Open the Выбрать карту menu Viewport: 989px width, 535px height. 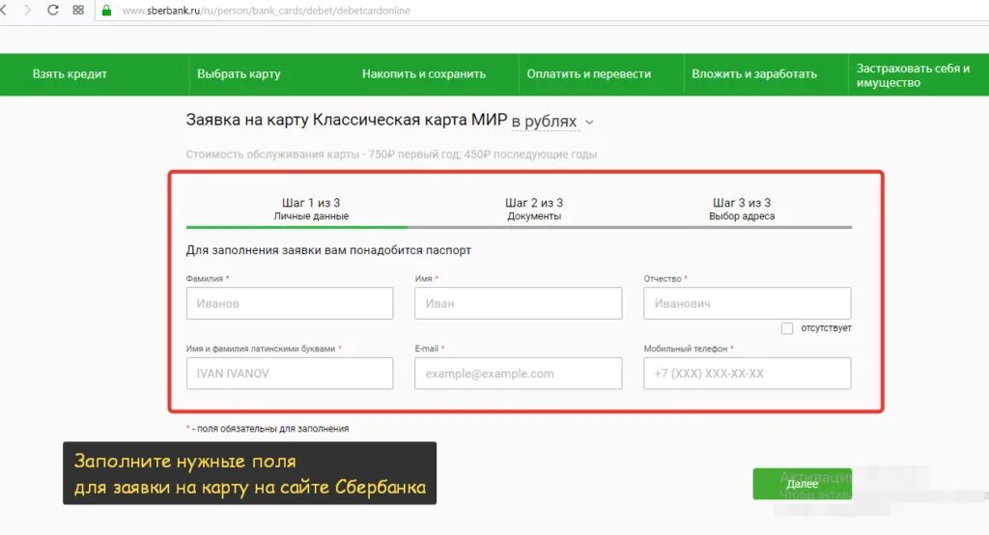point(240,73)
